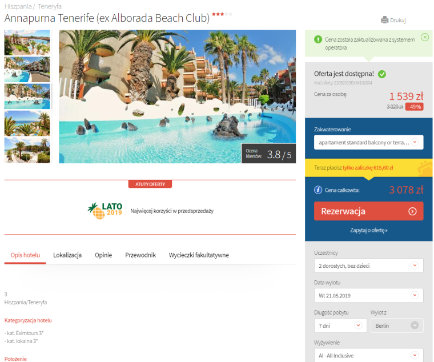
Task: Dismiss the price updated notification
Action: 425,37
